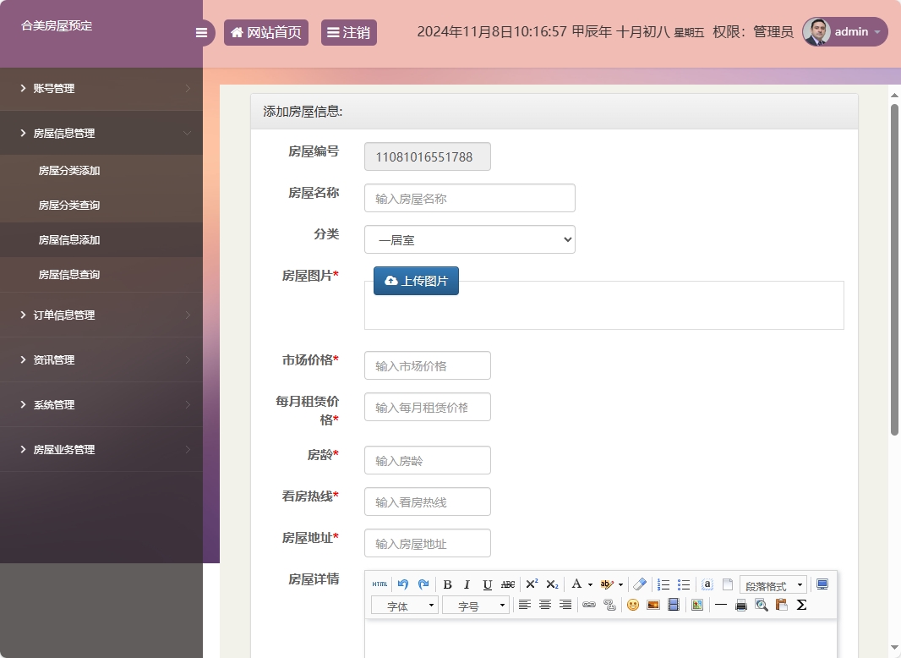
Task: Apply bold formatting in editor toolbar
Action: coord(447,584)
